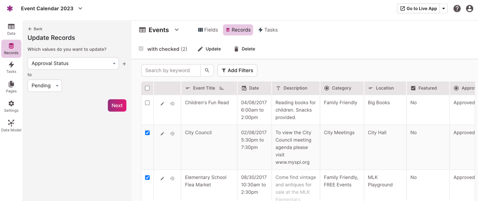Click the search magnifier icon
478x201 pixels.
pyautogui.click(x=207, y=70)
